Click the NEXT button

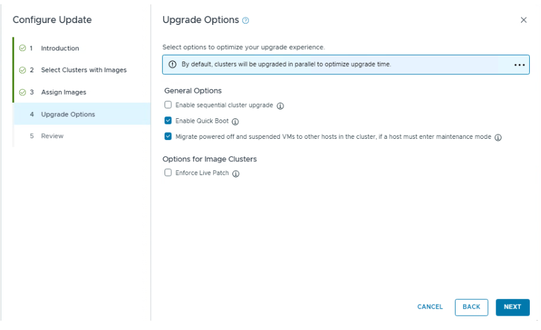coord(512,307)
